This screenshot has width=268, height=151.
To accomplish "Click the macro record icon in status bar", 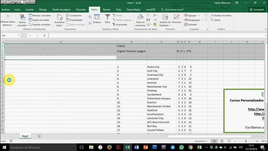I will pyautogui.click(x=11, y=141).
